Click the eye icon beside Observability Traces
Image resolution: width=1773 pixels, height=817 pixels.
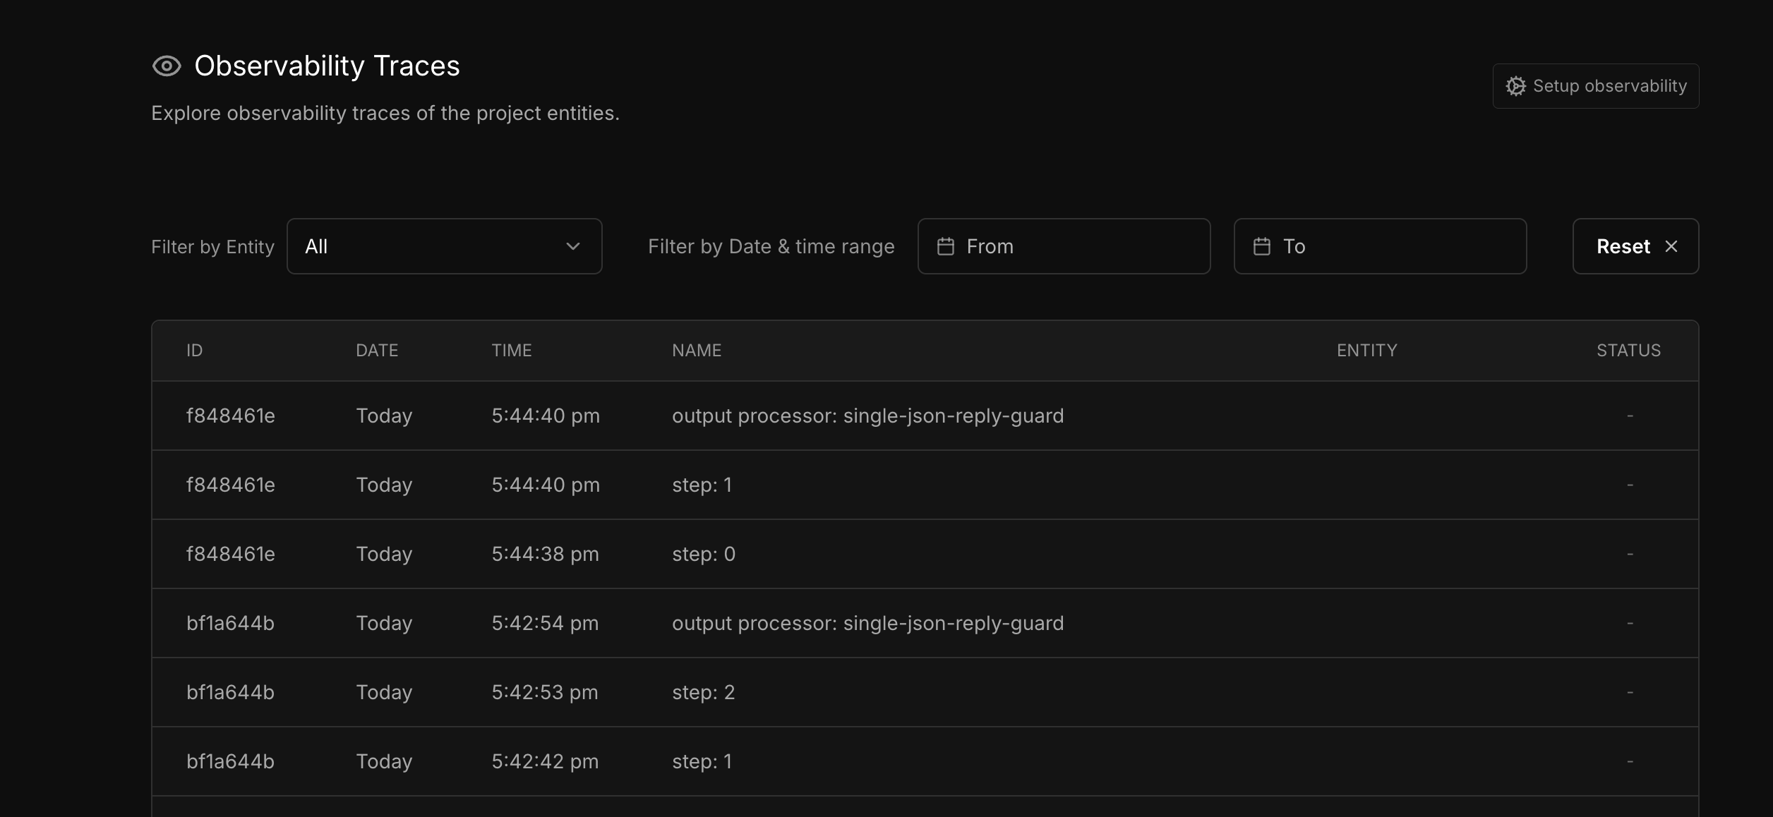tap(167, 66)
